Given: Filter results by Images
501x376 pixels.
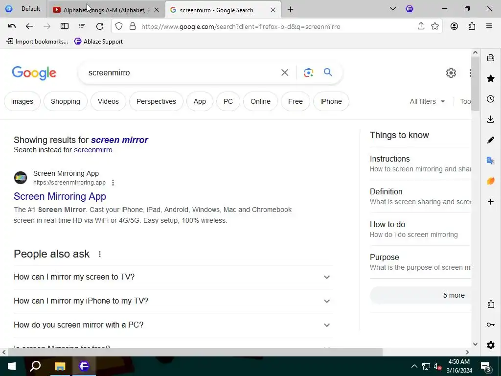Looking at the screenshot, I should coord(22,101).
